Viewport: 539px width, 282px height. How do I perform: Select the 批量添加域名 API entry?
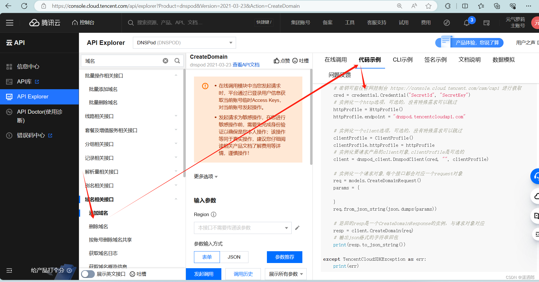[x=103, y=89]
